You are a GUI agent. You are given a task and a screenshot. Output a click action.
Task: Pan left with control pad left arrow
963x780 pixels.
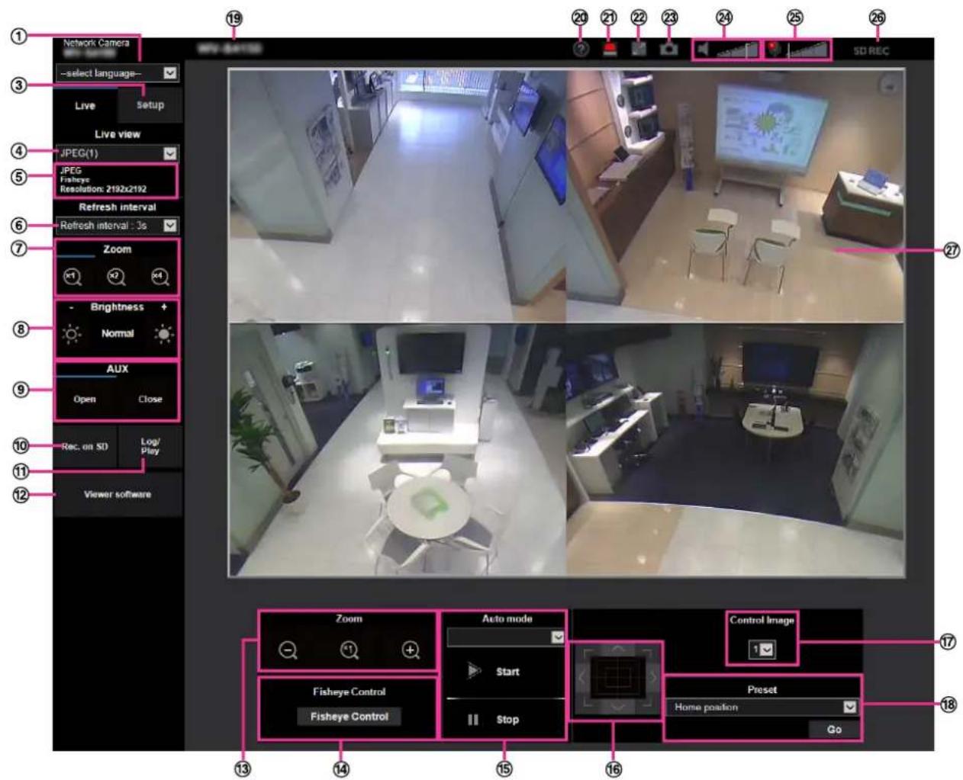[x=583, y=678]
